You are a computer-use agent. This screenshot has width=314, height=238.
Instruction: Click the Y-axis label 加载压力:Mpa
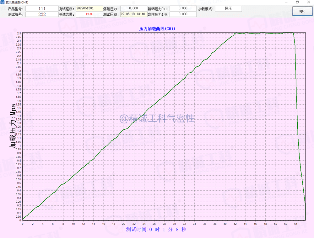[13, 126]
